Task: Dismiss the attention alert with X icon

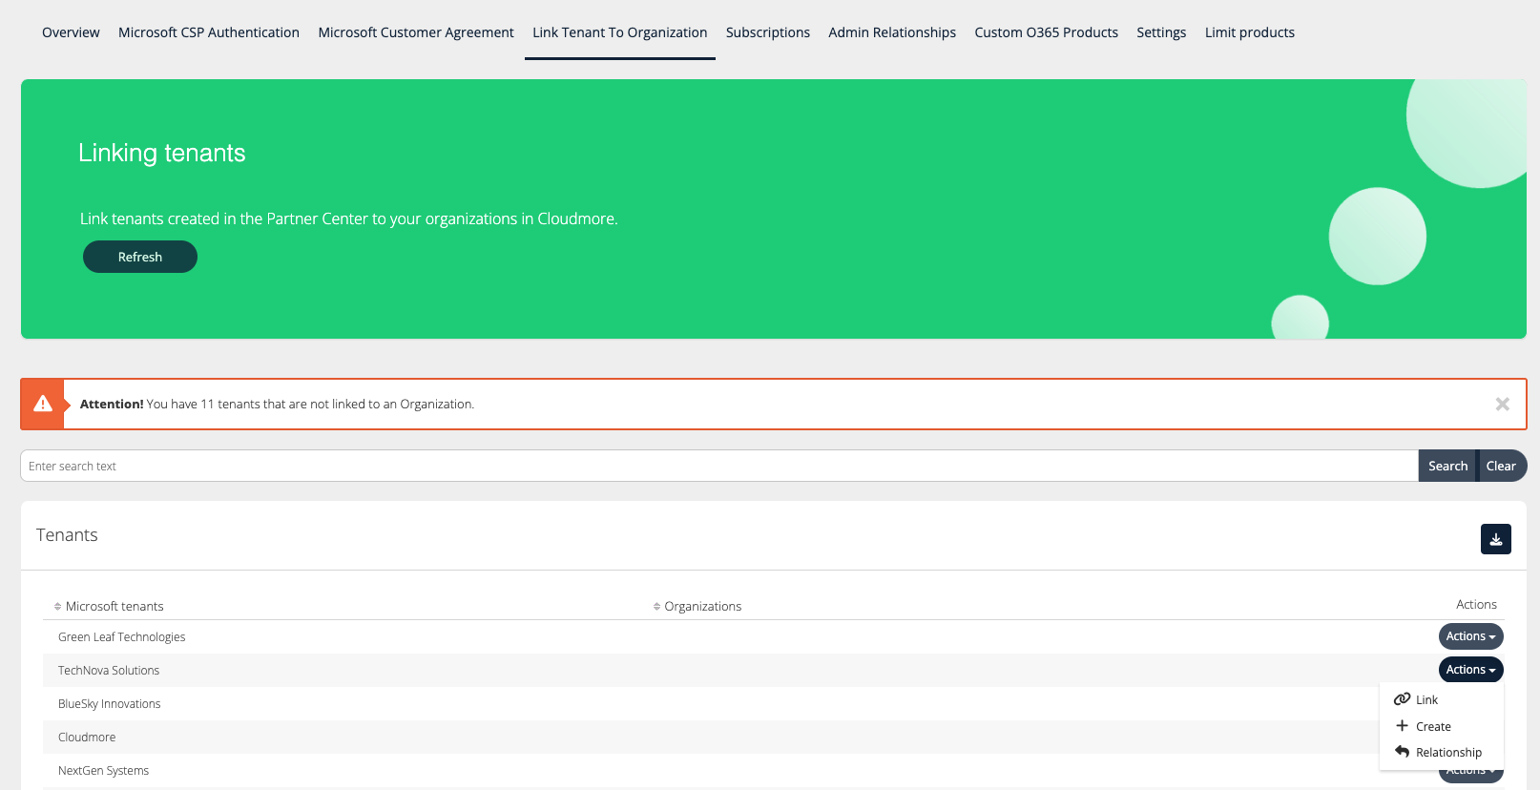Action: (x=1502, y=405)
